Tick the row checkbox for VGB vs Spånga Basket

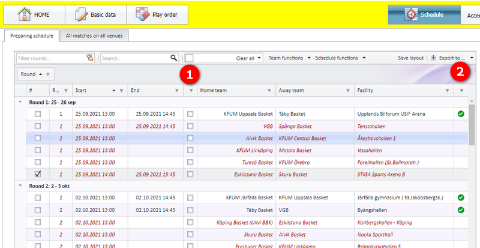(38, 126)
